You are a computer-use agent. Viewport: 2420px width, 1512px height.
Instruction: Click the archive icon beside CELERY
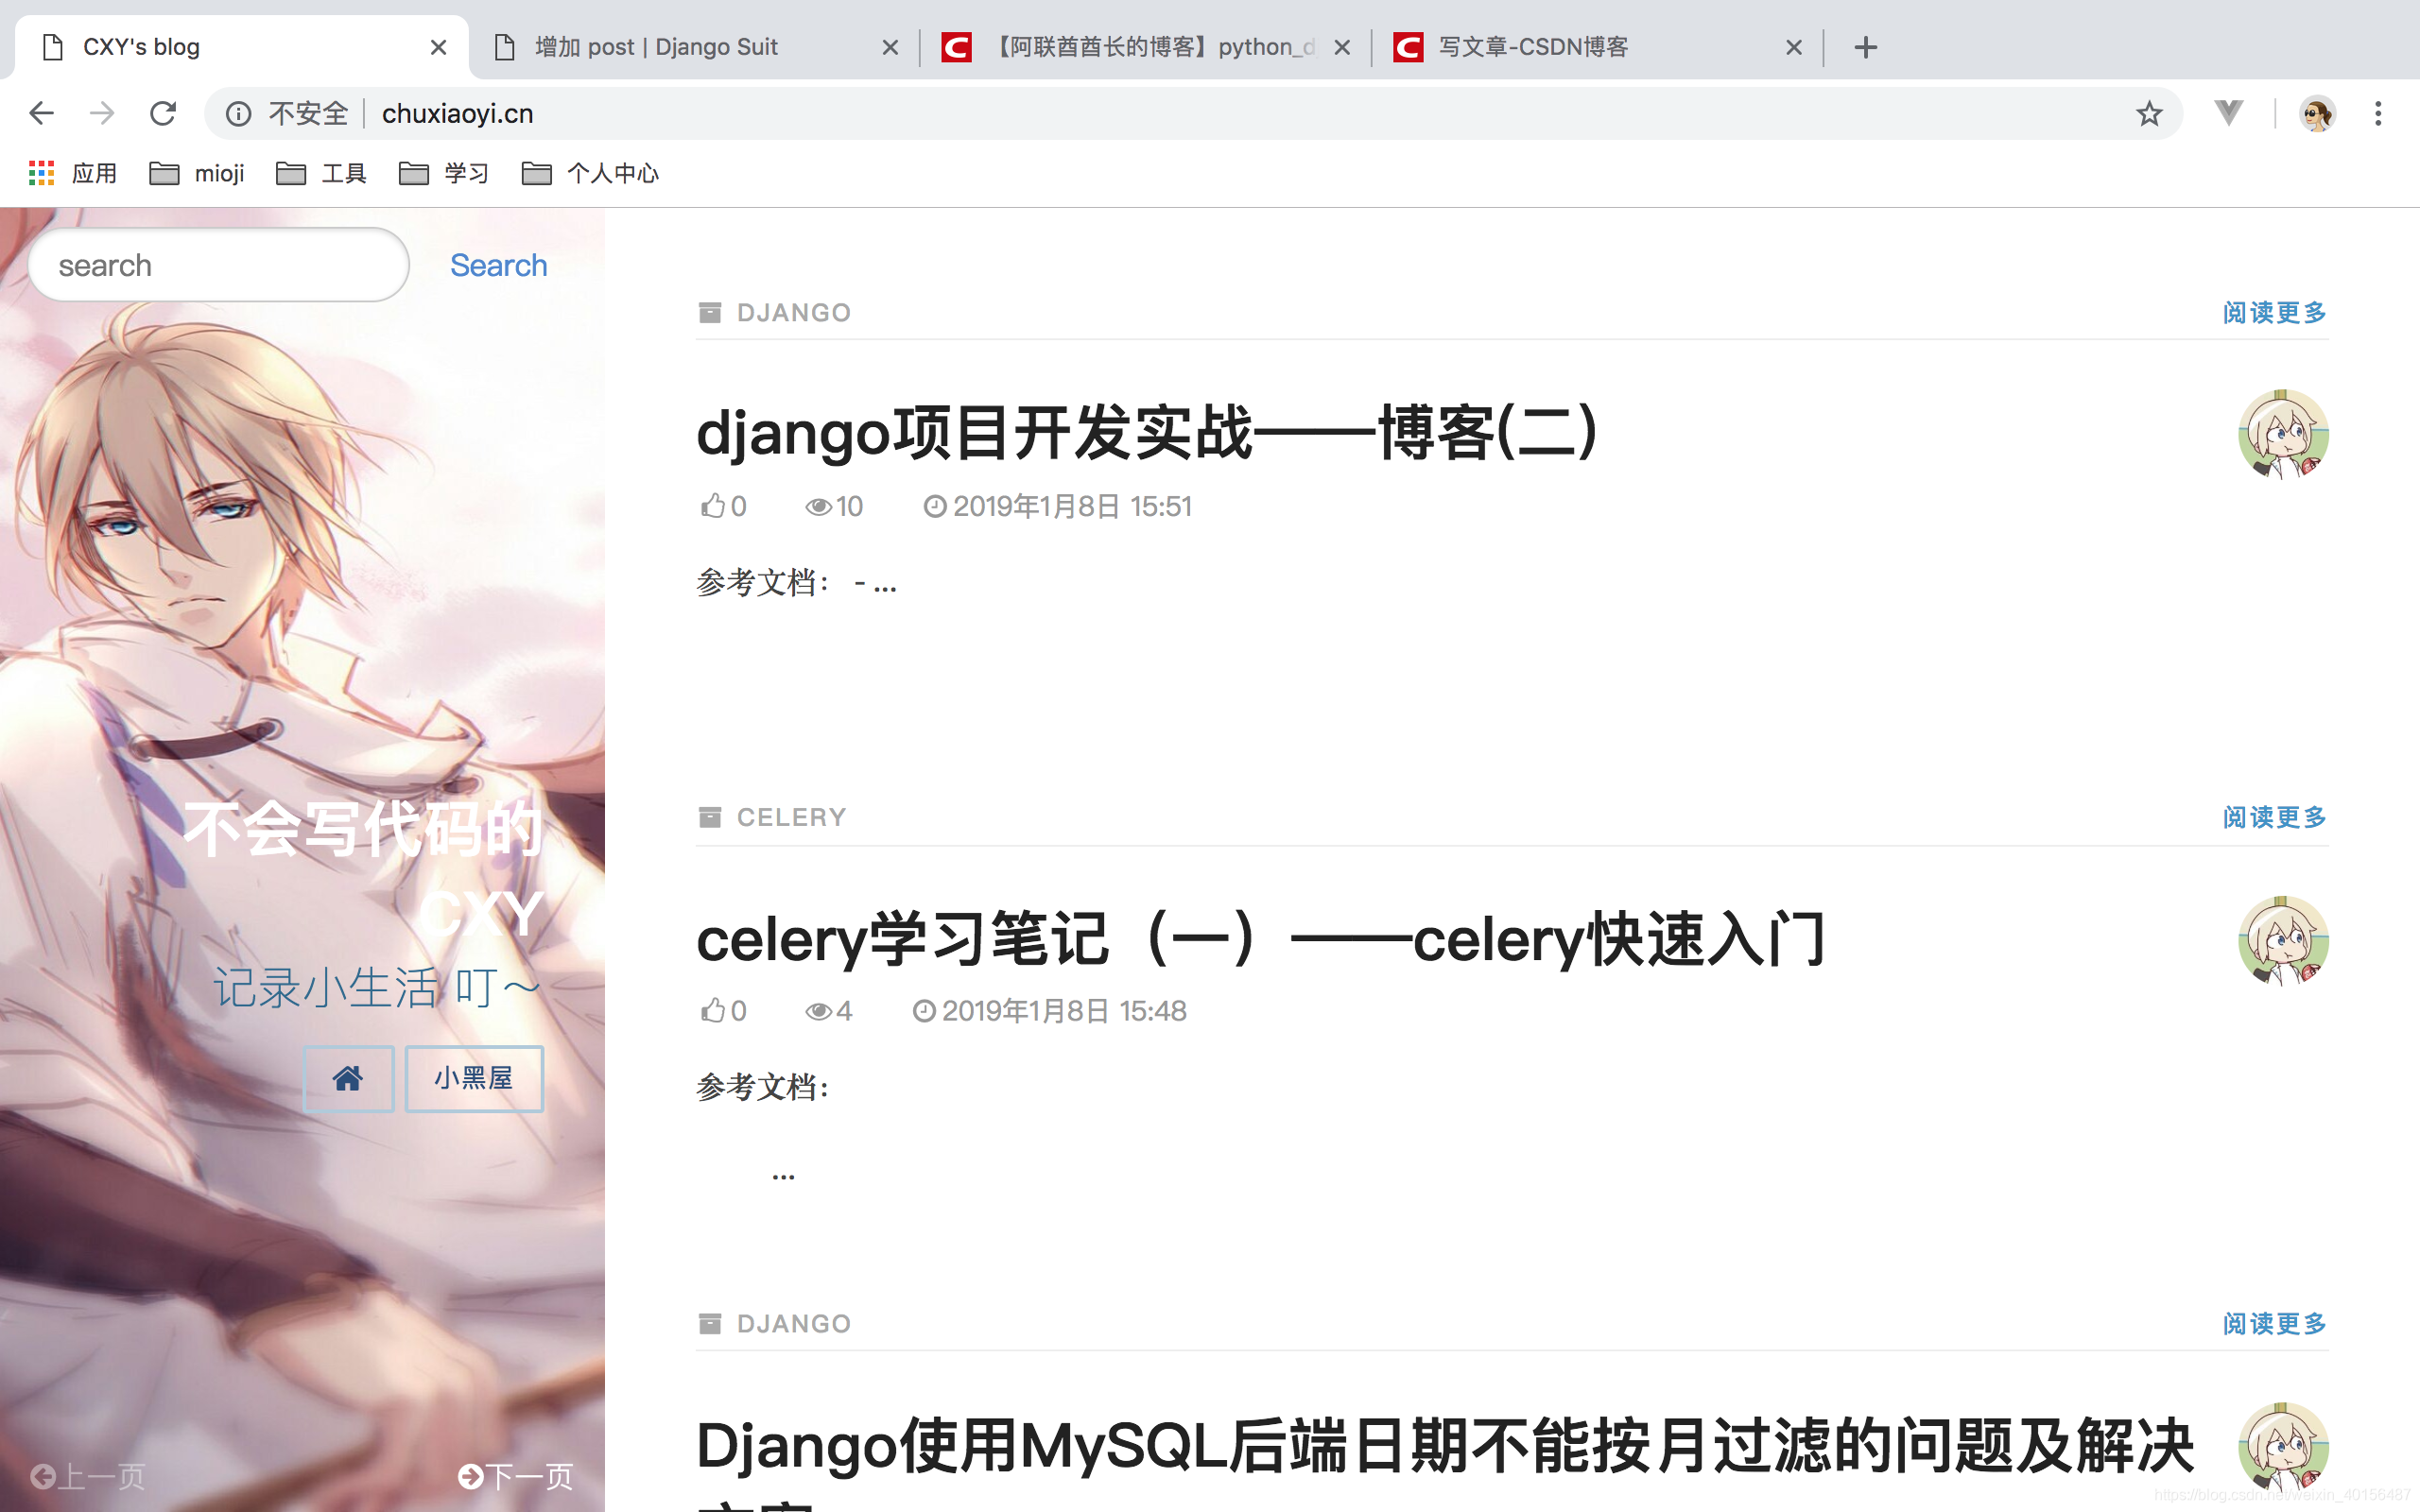pyautogui.click(x=710, y=817)
